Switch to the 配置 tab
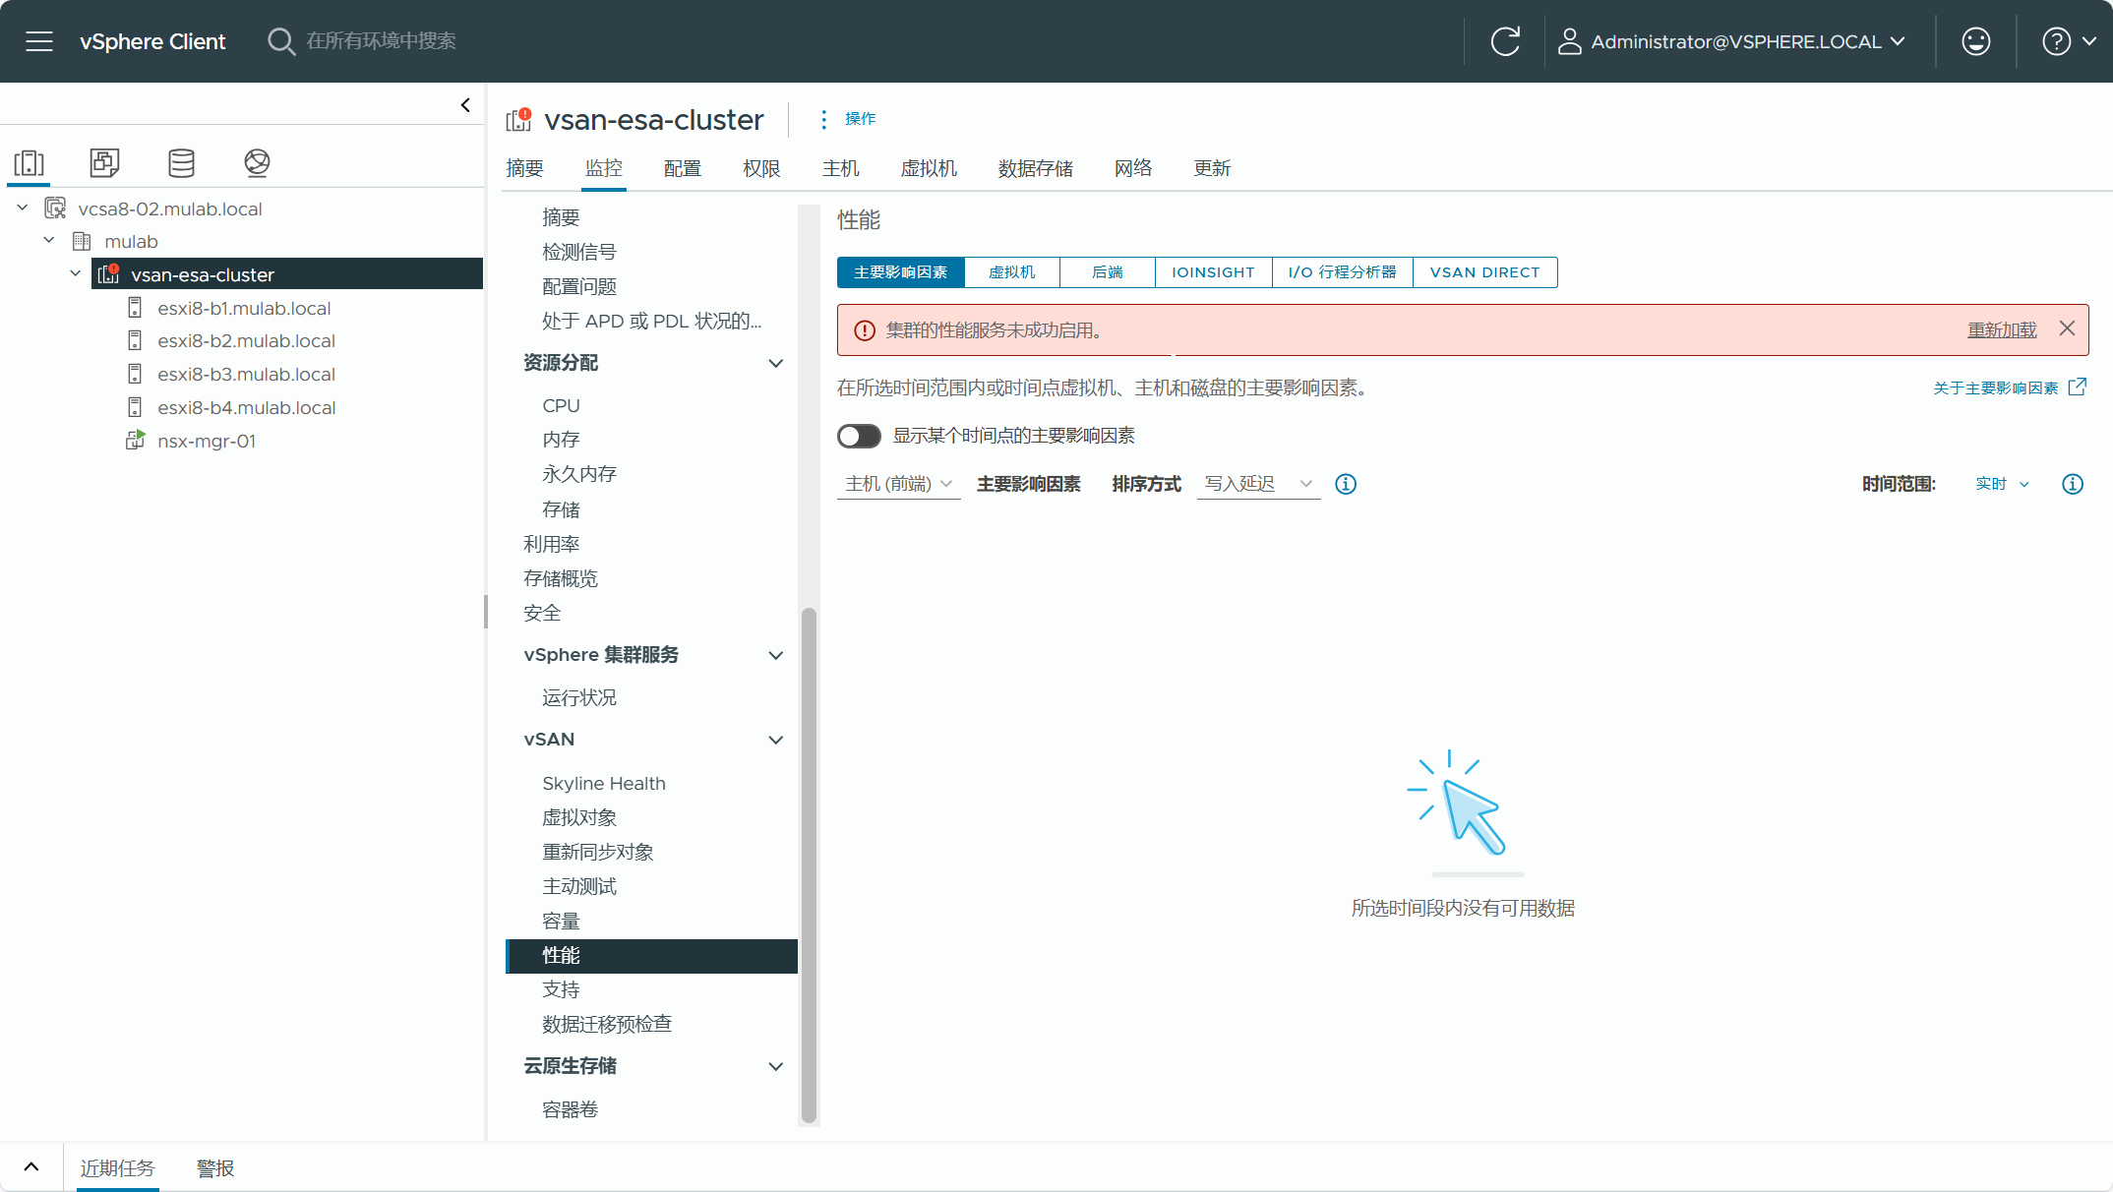The width and height of the screenshot is (2113, 1192). (x=682, y=168)
